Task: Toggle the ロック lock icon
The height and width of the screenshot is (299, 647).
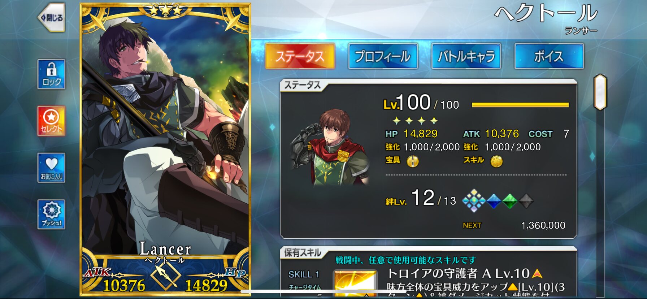Action: pyautogui.click(x=52, y=74)
